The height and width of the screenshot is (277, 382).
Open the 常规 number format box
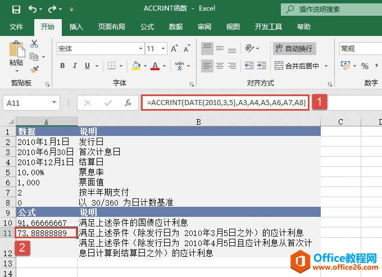click(361, 48)
